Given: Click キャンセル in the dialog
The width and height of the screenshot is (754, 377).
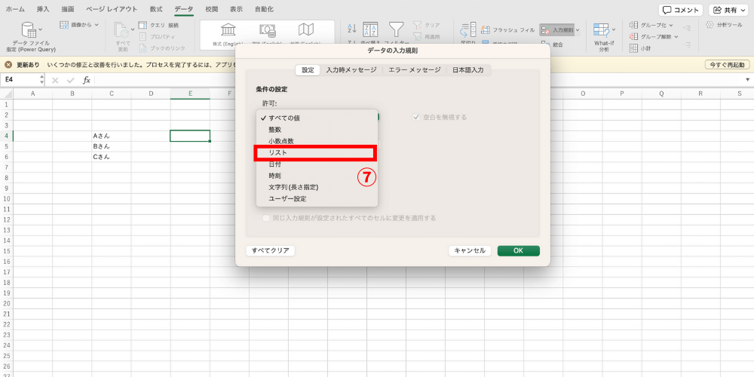Looking at the screenshot, I should [470, 250].
